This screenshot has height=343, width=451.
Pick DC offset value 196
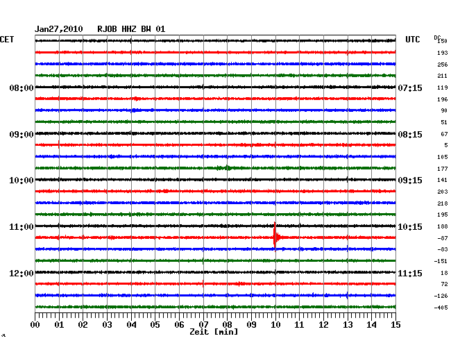point(443,99)
